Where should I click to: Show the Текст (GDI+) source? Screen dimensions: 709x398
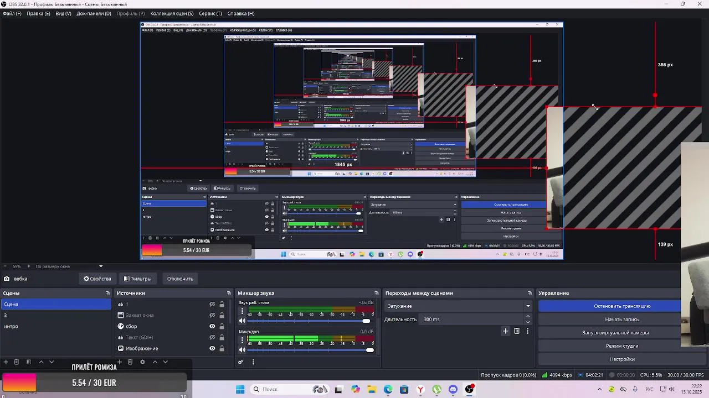[x=212, y=337]
